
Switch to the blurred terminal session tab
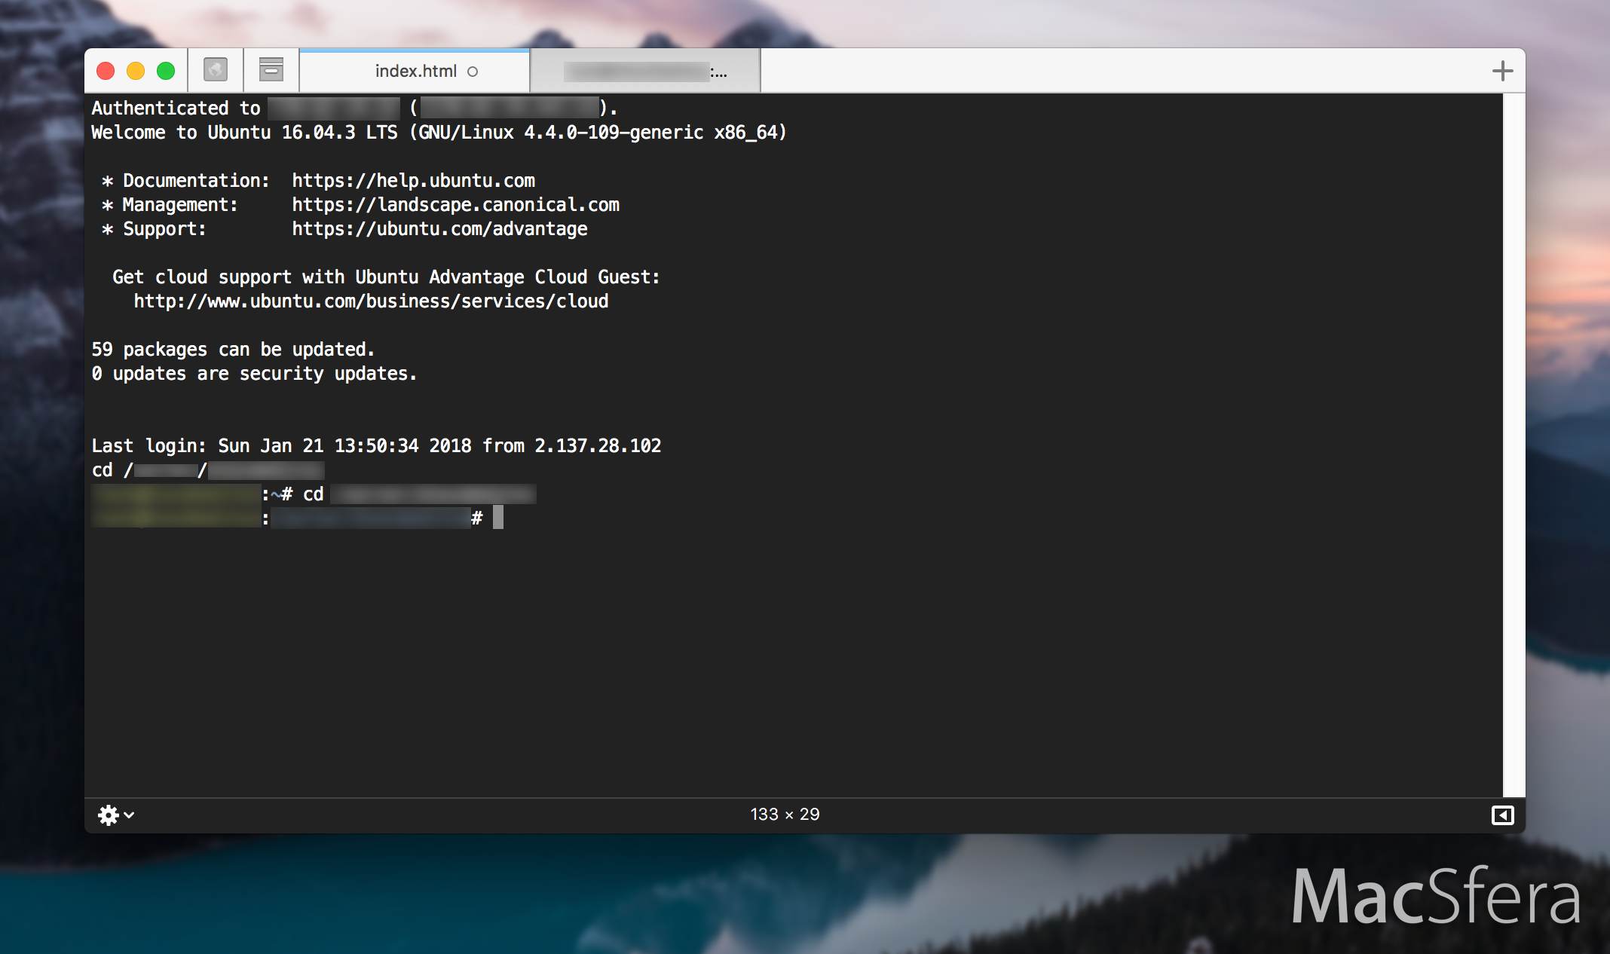(645, 72)
